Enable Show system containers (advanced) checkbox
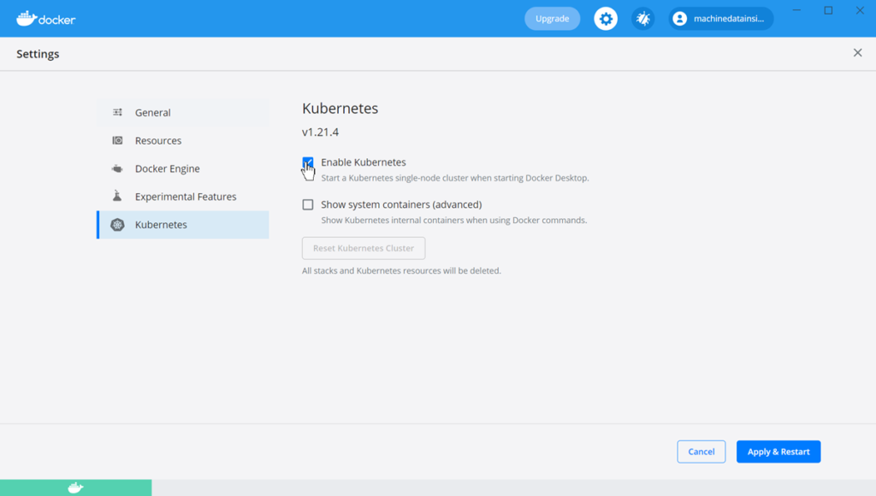Viewport: 876px width, 496px height. click(x=308, y=205)
